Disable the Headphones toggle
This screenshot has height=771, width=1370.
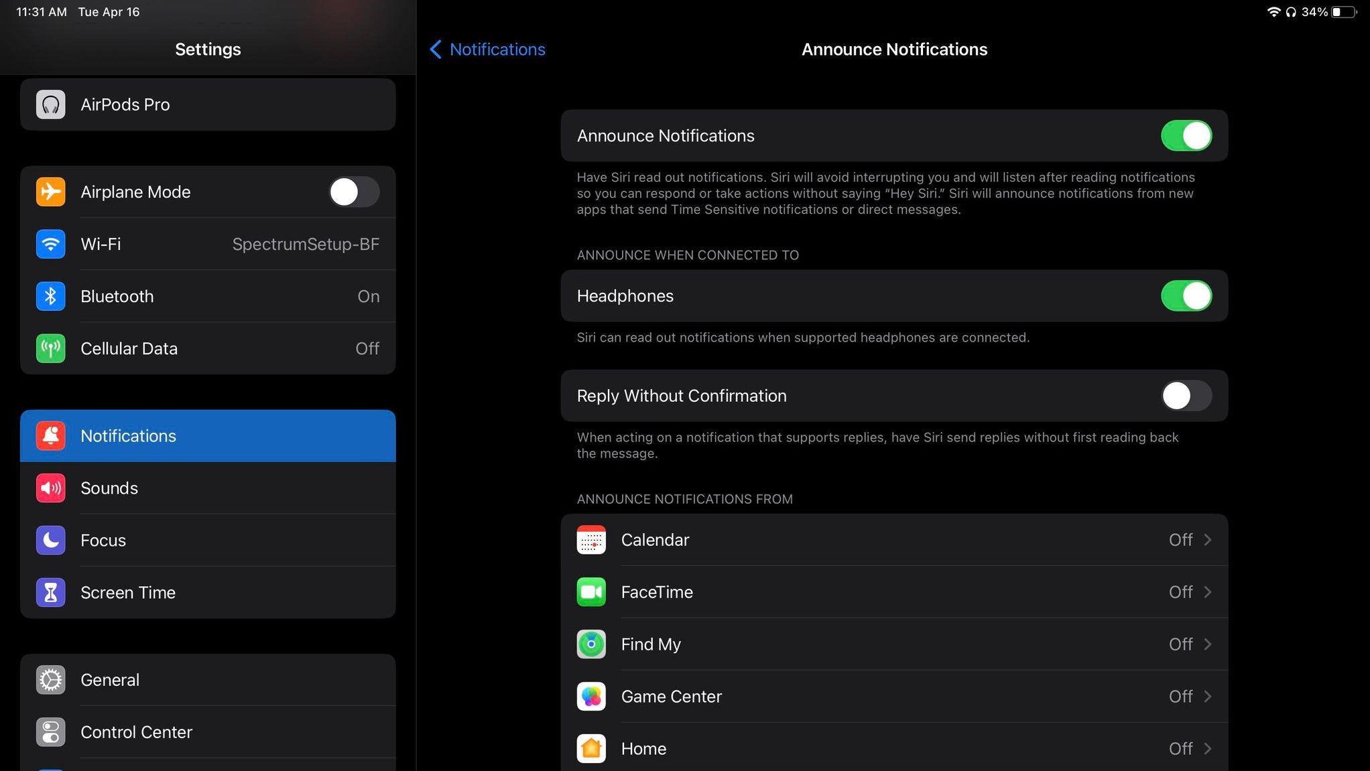pos(1186,295)
